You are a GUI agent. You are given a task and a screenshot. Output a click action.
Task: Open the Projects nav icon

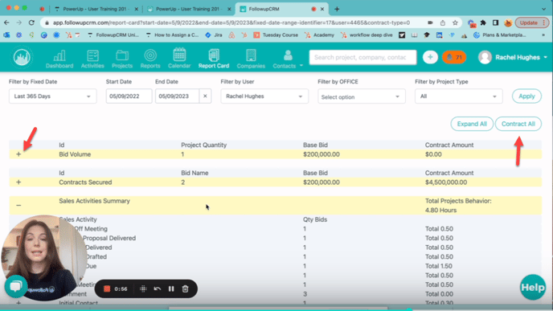pos(122,59)
